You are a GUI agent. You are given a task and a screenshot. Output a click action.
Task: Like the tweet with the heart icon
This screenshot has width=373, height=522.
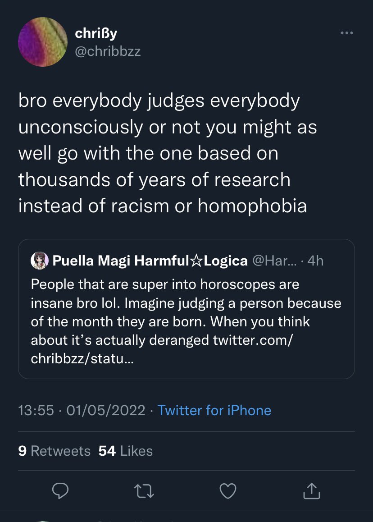click(227, 491)
